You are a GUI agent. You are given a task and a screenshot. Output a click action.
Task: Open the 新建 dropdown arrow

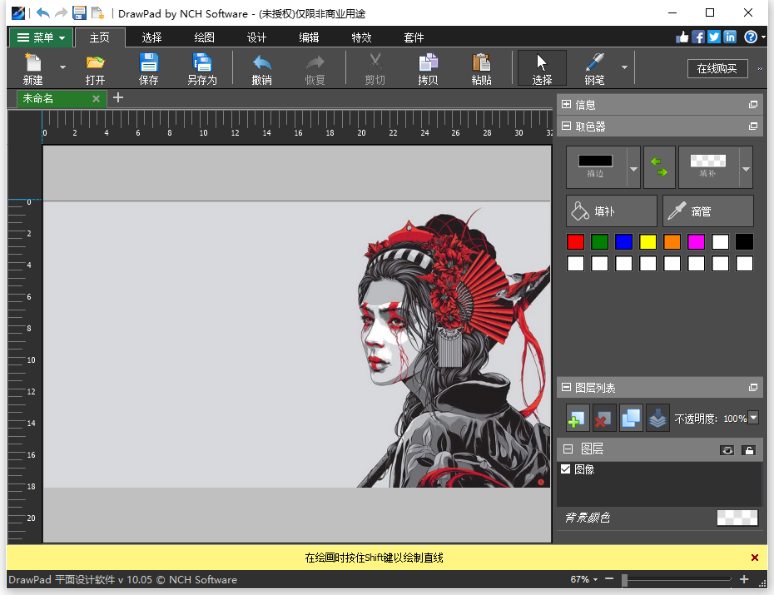(x=62, y=67)
